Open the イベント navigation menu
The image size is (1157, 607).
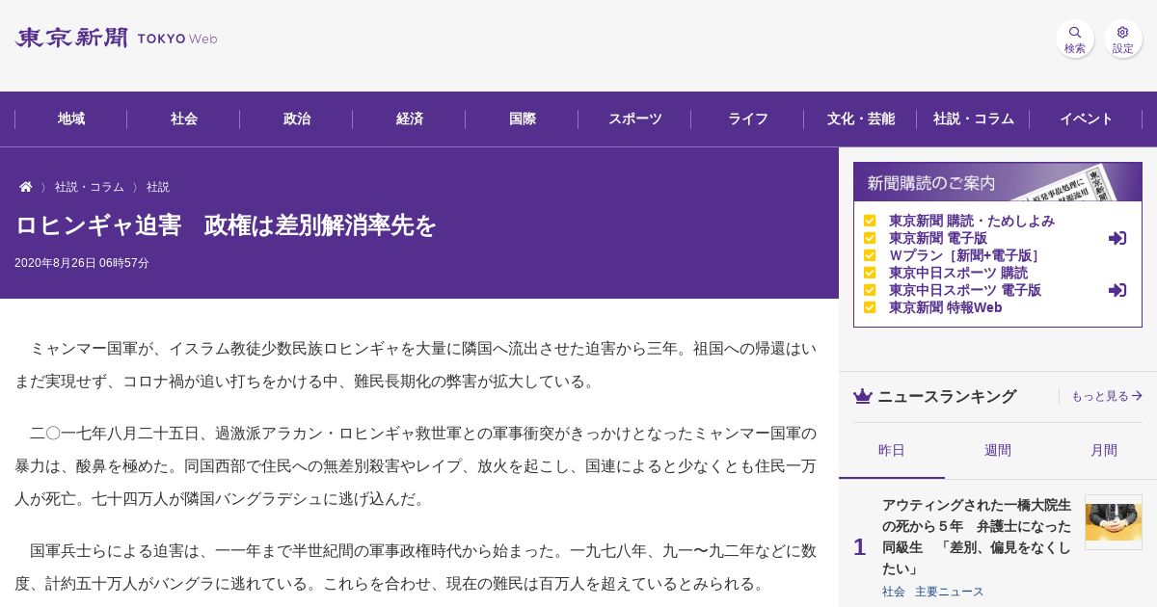pos(1087,119)
